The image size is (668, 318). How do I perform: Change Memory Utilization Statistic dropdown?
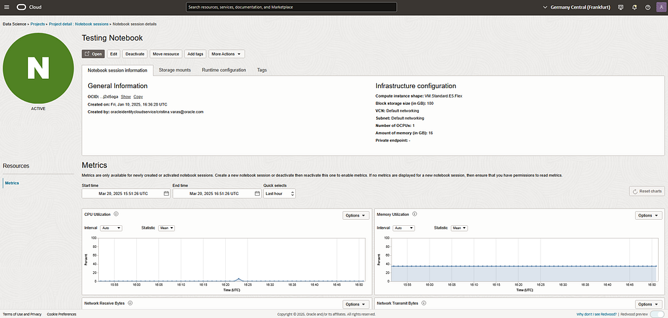(x=460, y=228)
